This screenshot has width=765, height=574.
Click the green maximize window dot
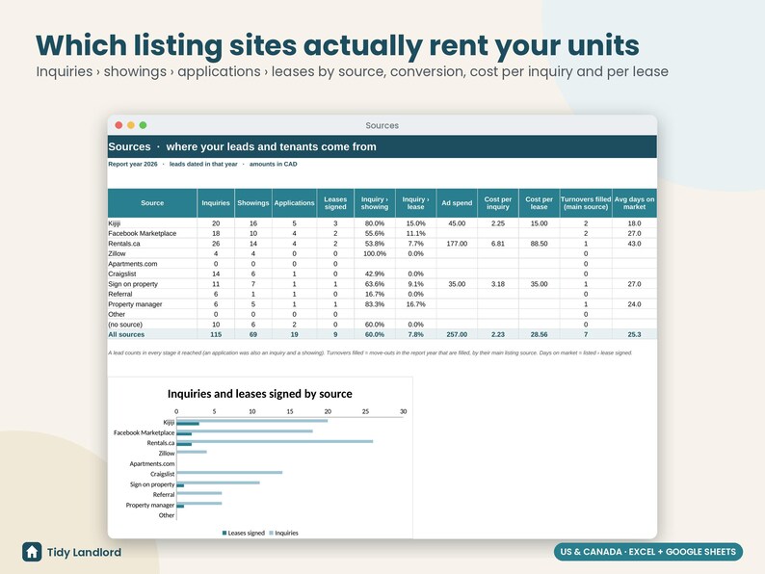tap(143, 125)
